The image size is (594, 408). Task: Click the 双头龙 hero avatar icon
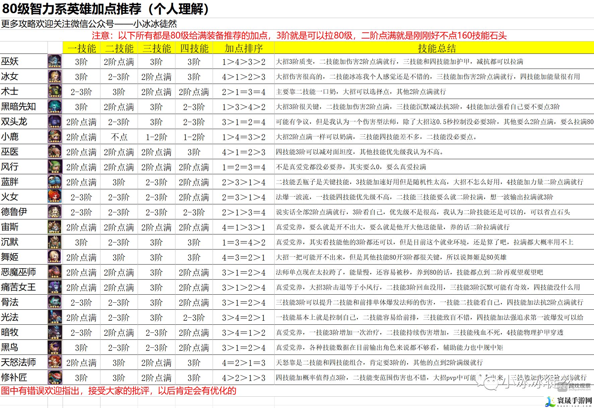(x=55, y=122)
